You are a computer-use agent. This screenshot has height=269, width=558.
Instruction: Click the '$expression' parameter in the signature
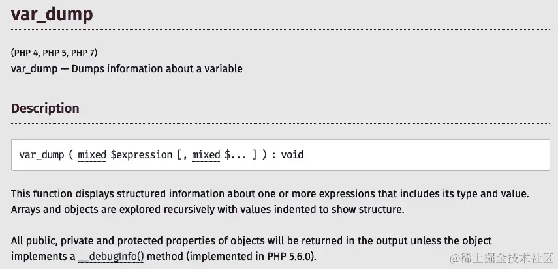click(142, 155)
